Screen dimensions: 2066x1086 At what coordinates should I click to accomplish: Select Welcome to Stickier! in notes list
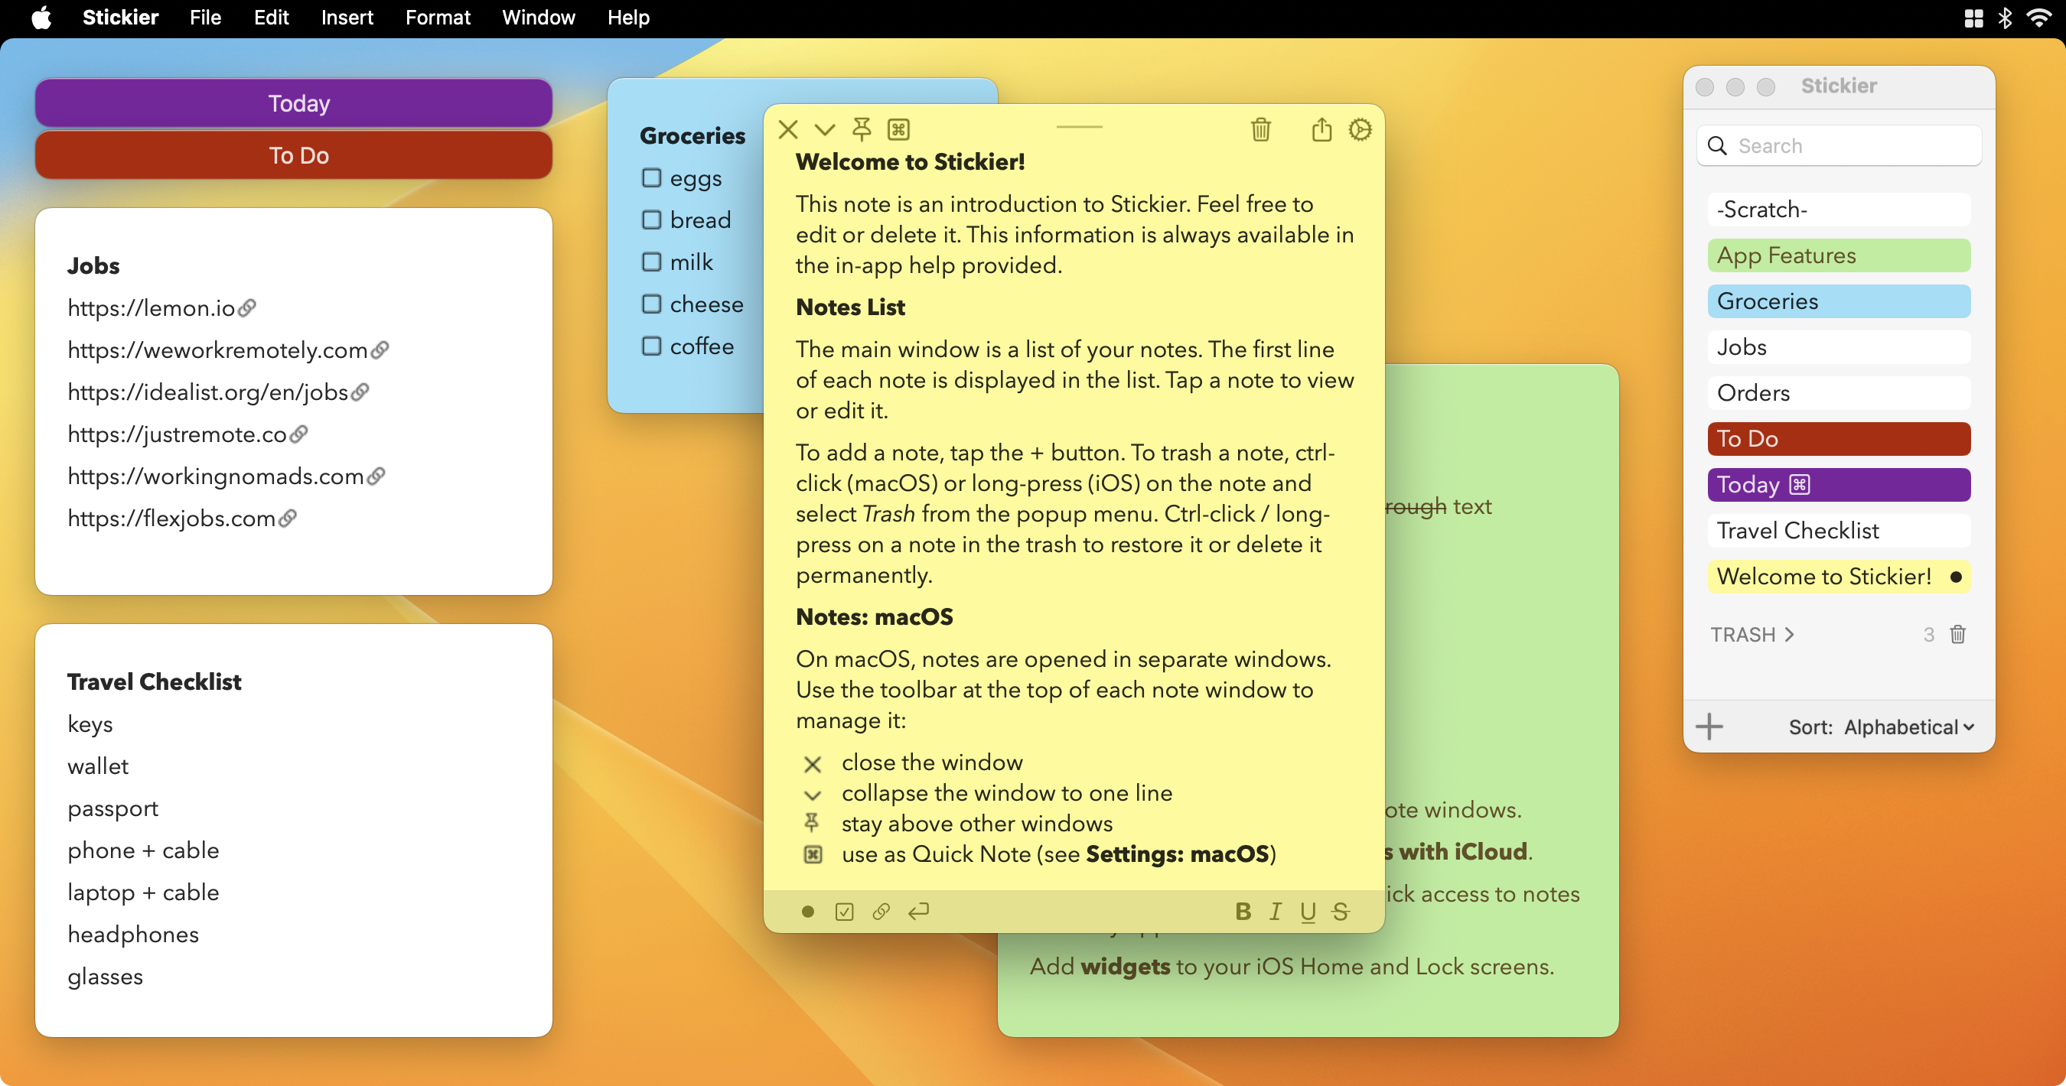pos(1839,576)
